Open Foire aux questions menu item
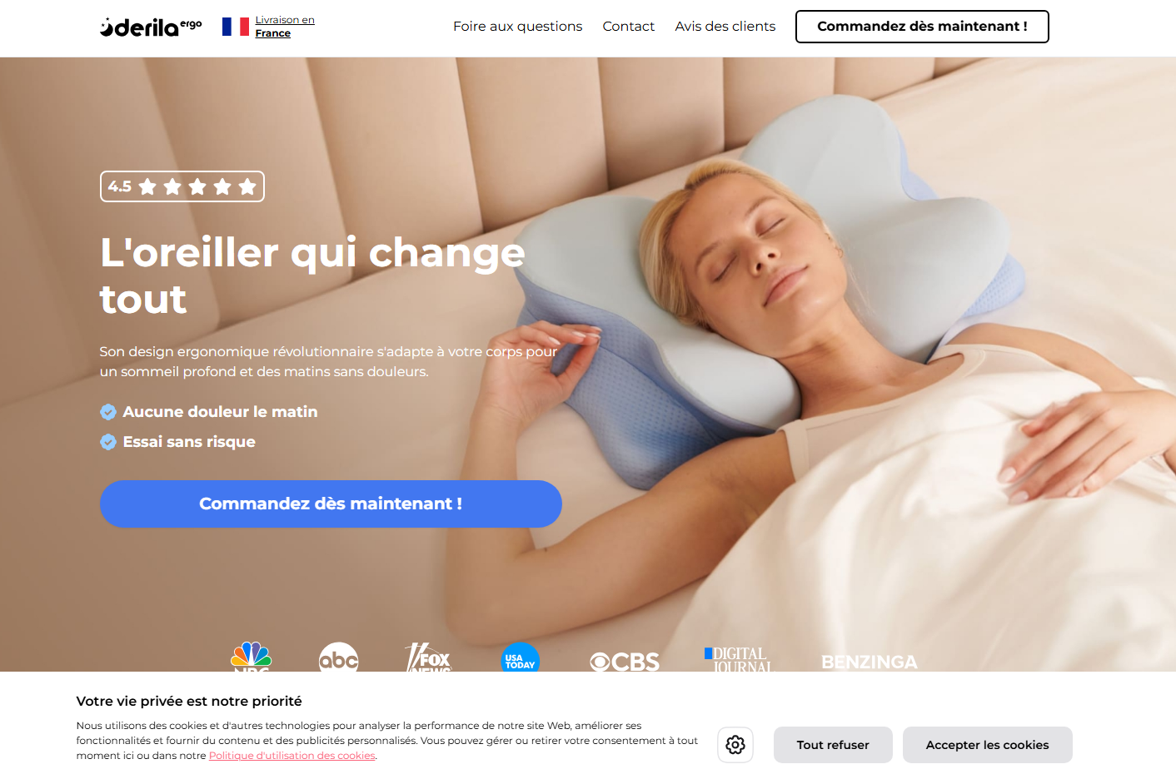Viewport: 1176px width, 779px height. [x=518, y=27]
